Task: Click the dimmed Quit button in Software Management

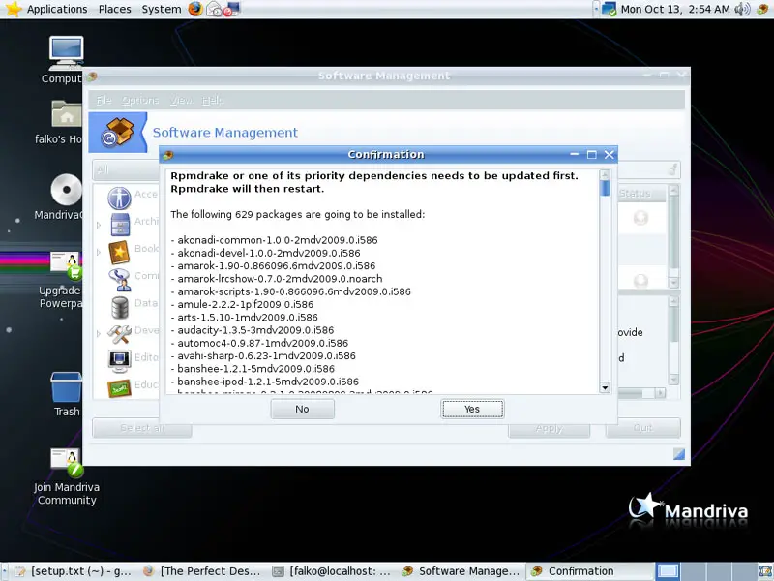Action: pyautogui.click(x=642, y=428)
